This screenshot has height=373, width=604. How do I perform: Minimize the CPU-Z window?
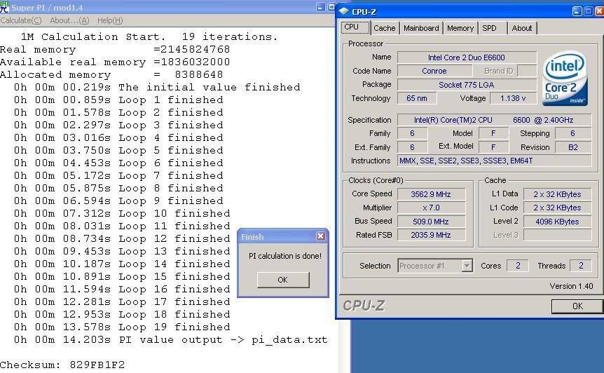[x=577, y=11]
